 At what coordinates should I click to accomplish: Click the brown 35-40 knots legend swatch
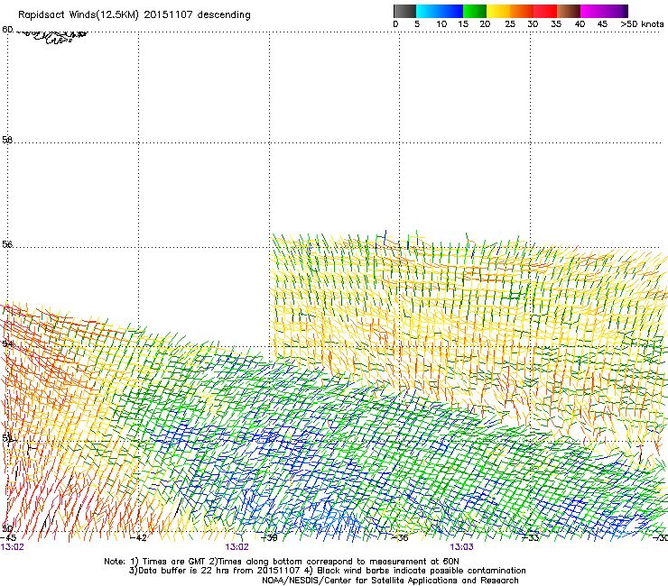coord(569,11)
